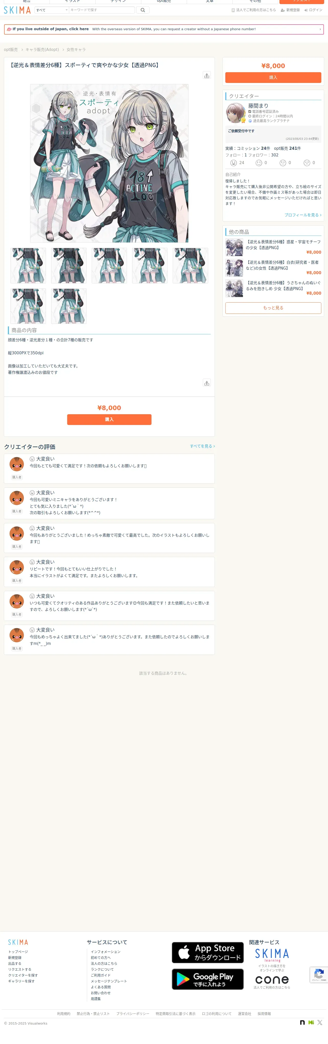Open footer link よくある質問
The image size is (328, 1044).
point(101,987)
